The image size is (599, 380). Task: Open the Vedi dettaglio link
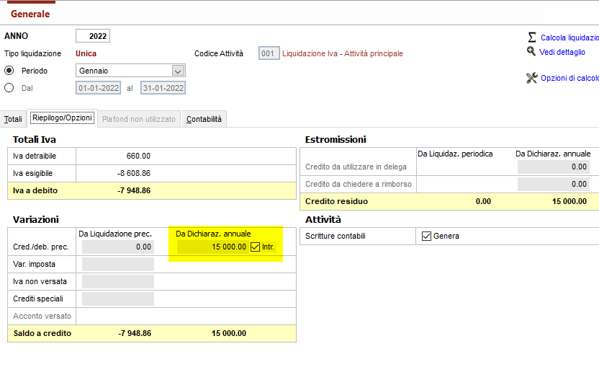point(562,52)
